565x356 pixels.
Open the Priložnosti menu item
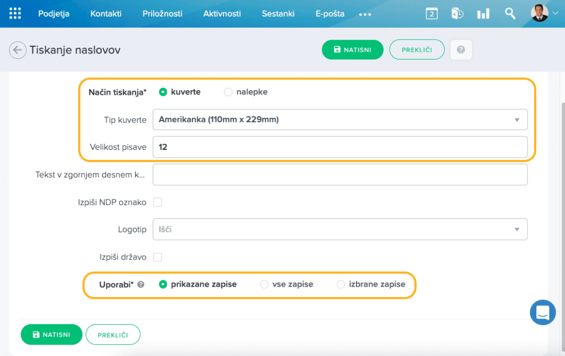point(162,14)
